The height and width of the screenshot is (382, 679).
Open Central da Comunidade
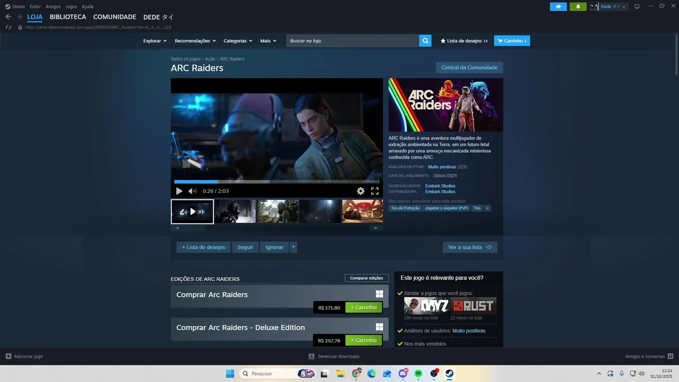pos(469,67)
